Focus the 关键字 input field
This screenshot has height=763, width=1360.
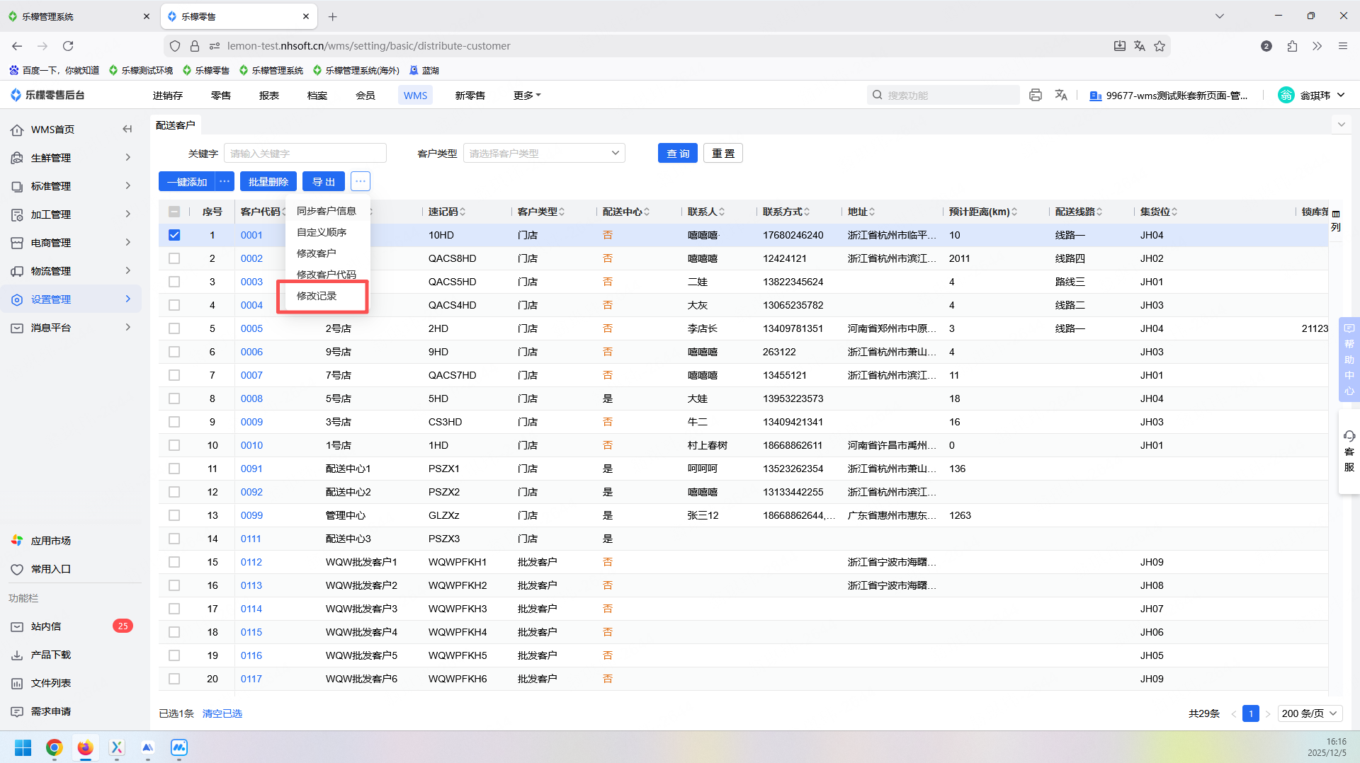click(x=305, y=154)
